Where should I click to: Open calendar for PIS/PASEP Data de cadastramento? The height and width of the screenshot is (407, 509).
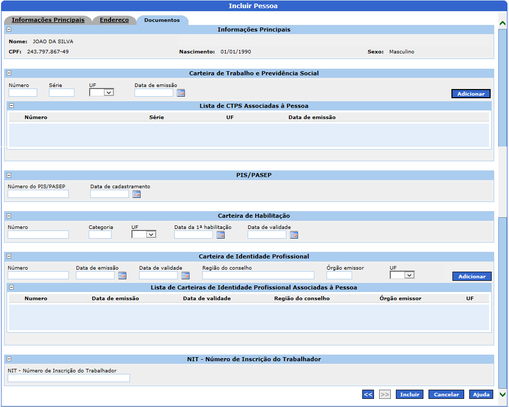pyautogui.click(x=136, y=194)
